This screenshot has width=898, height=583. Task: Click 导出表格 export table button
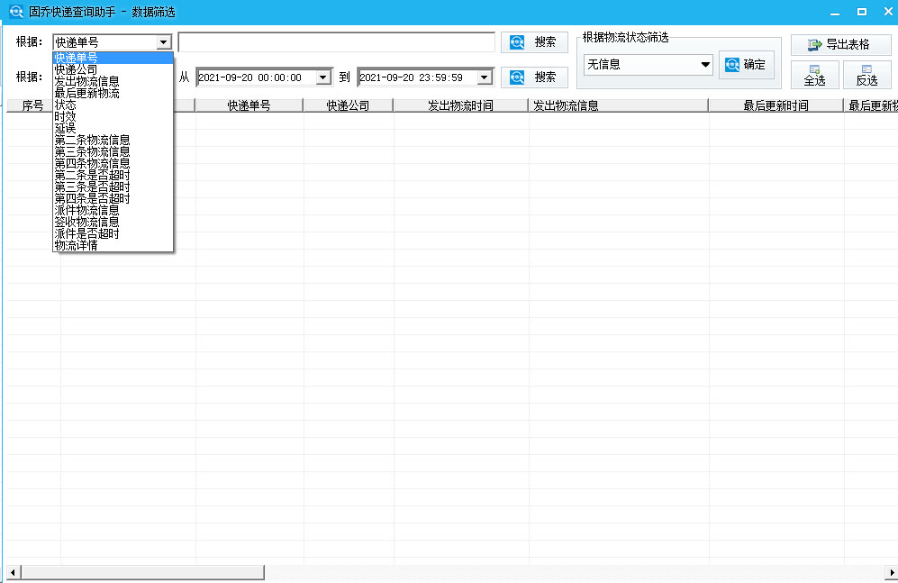click(x=840, y=45)
